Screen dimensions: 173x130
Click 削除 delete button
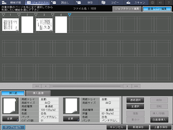point(159,100)
